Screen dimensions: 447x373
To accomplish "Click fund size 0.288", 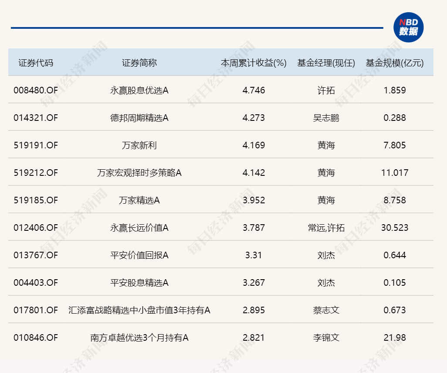I will [395, 118].
